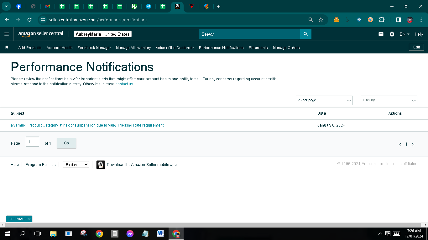Expand the Filter by dropdown
Image resolution: width=428 pixels, height=240 pixels.
[x=389, y=100]
